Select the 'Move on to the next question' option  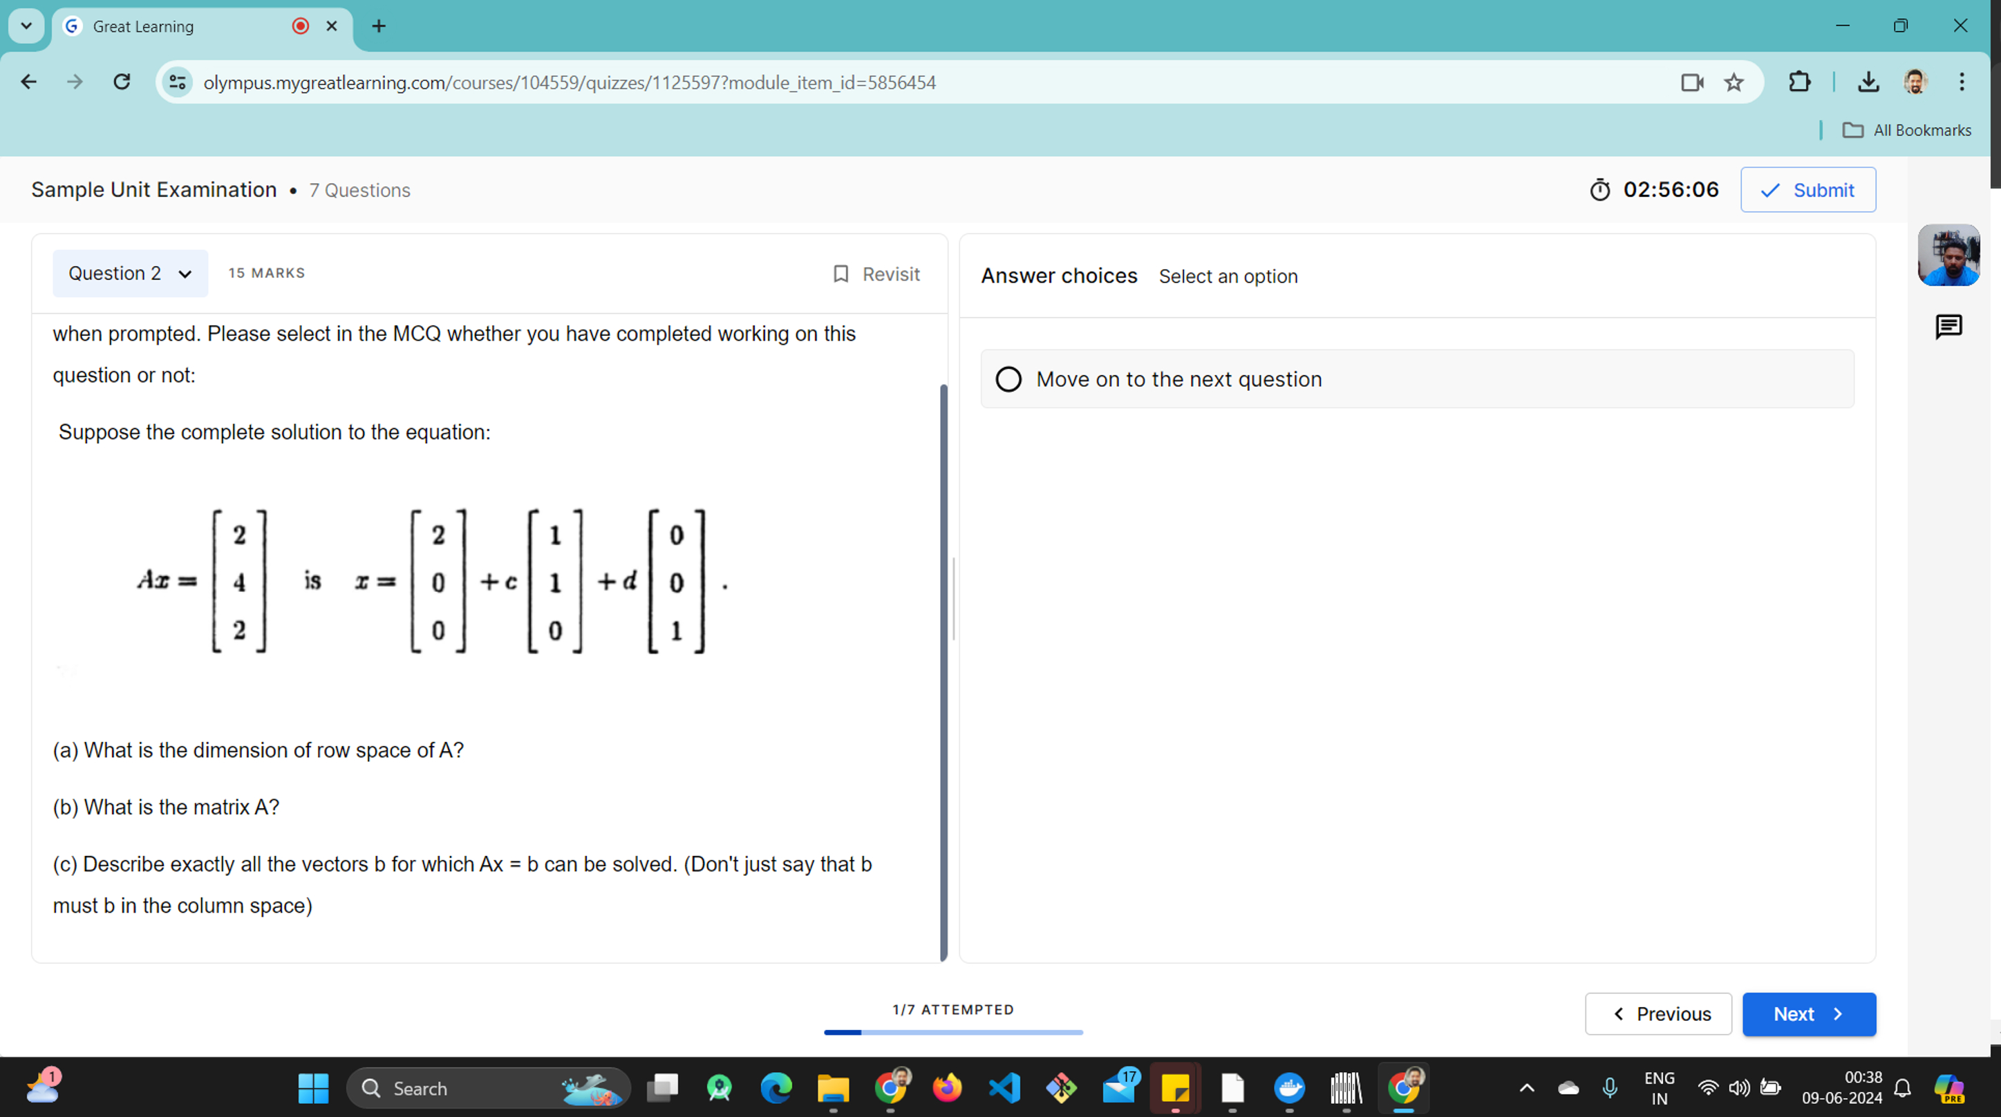pos(1008,379)
